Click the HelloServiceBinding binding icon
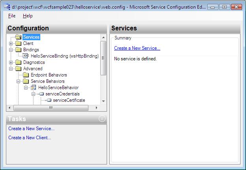 26,56
